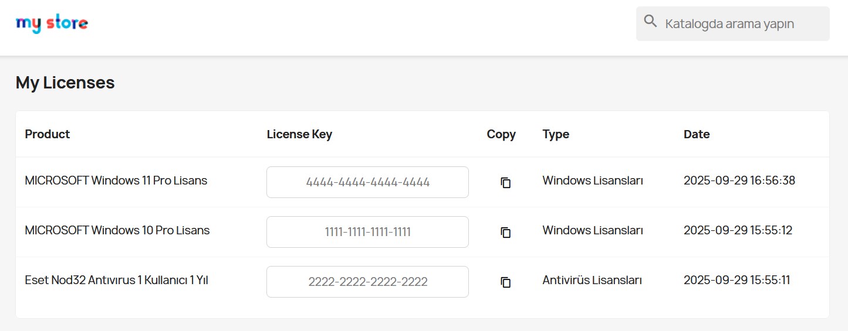Click the Product column header

pyautogui.click(x=48, y=134)
